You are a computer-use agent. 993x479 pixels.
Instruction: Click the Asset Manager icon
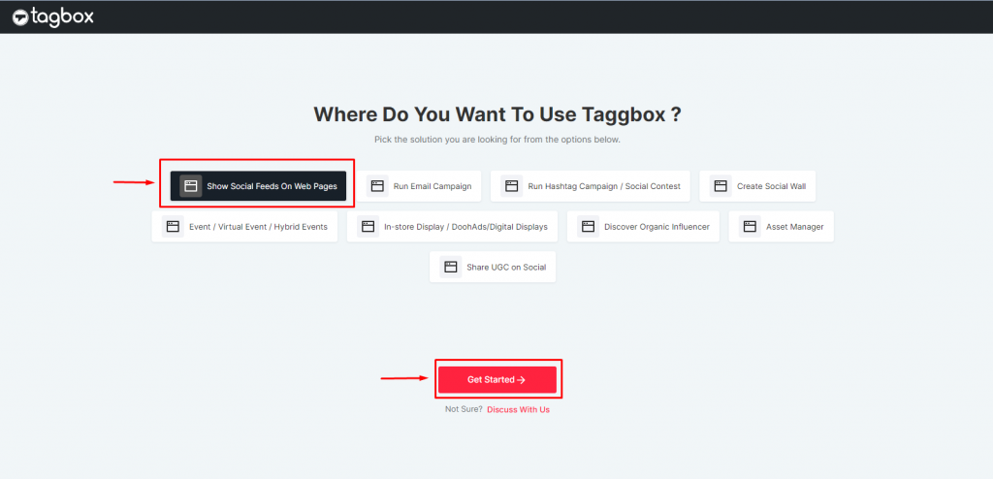(749, 227)
